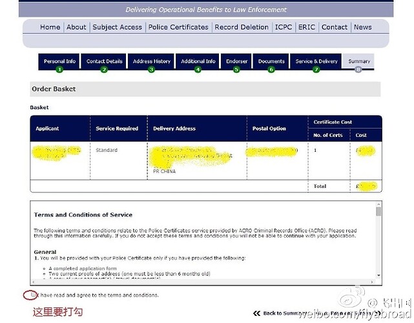Select Police Certificates in the nav bar
Viewport: 414px width, 323px height.
(178, 27)
